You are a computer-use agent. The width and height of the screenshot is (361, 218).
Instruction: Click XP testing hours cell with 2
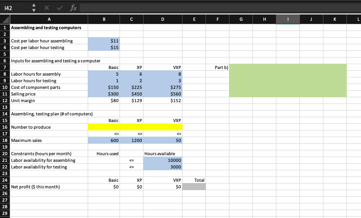[x=132, y=81]
